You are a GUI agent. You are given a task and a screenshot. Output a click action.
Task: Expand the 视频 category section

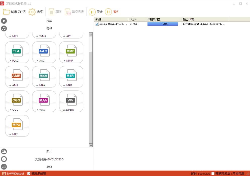pos(49,21)
